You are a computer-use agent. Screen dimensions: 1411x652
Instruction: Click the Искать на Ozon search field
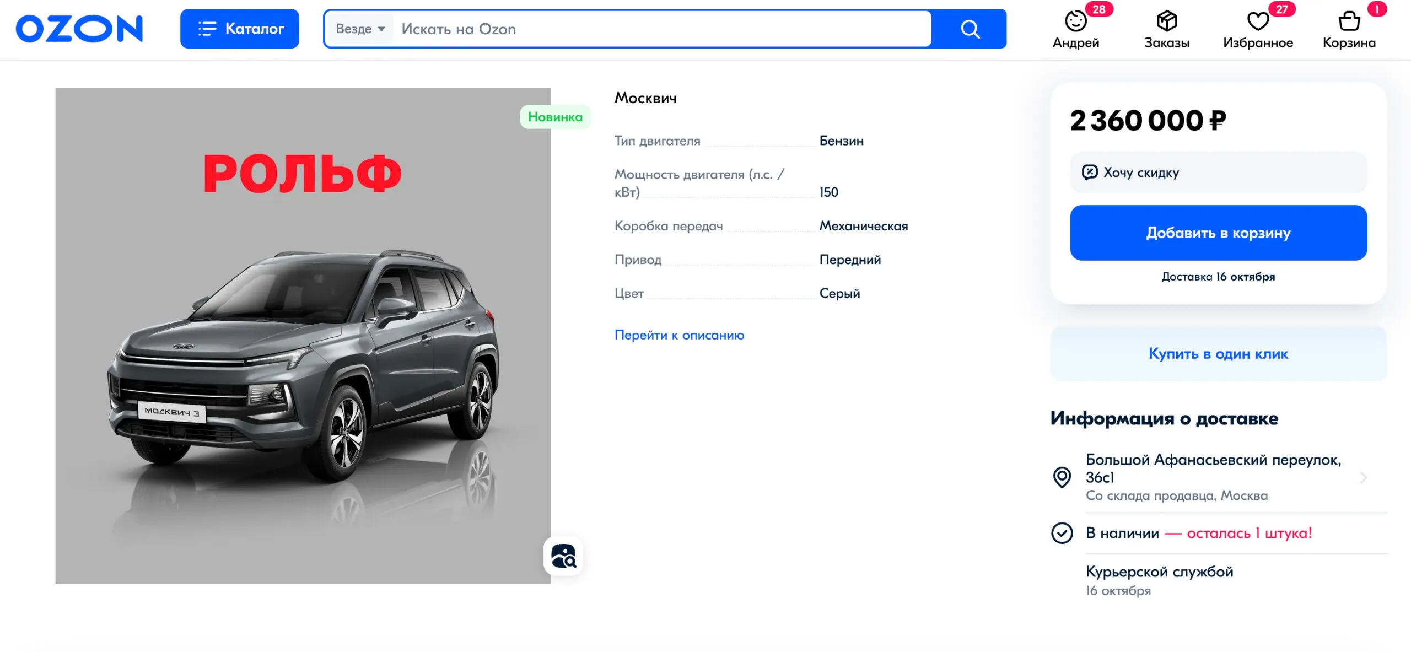point(661,29)
